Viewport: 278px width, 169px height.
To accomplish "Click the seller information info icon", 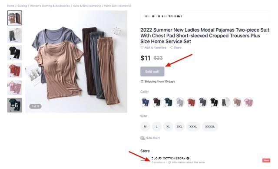I will 169,162.
